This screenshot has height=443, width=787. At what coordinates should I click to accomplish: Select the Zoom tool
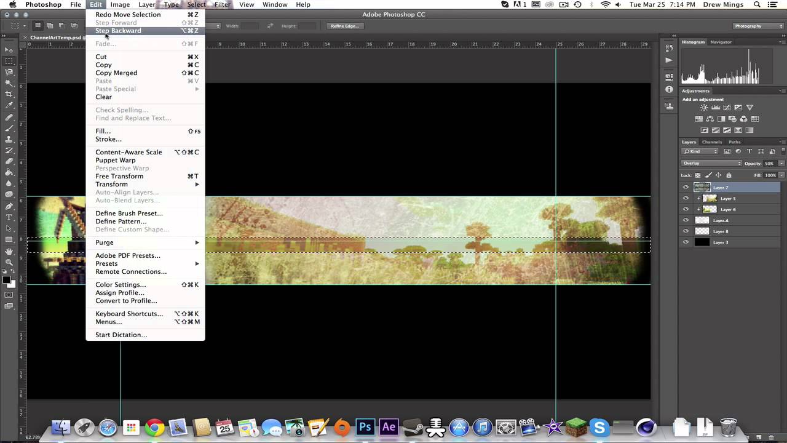[9, 262]
